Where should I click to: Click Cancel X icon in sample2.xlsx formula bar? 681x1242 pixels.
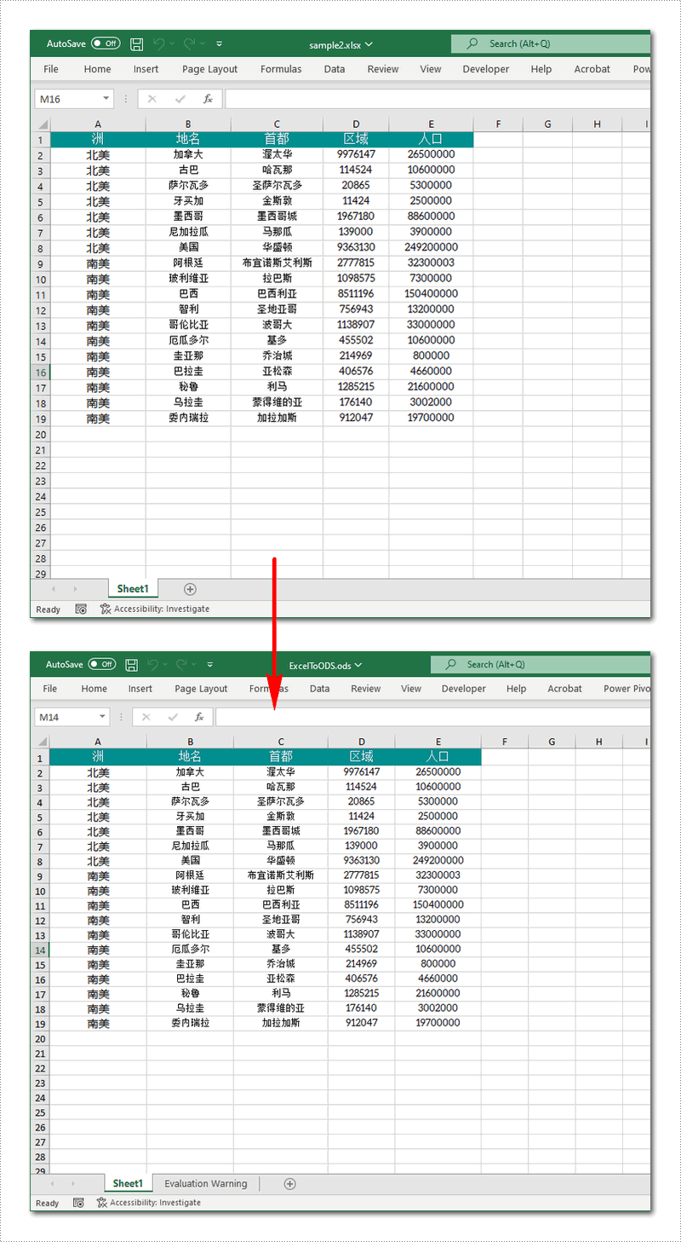(x=152, y=99)
